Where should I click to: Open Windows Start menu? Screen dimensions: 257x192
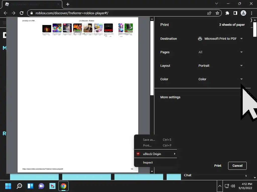click(8, 186)
